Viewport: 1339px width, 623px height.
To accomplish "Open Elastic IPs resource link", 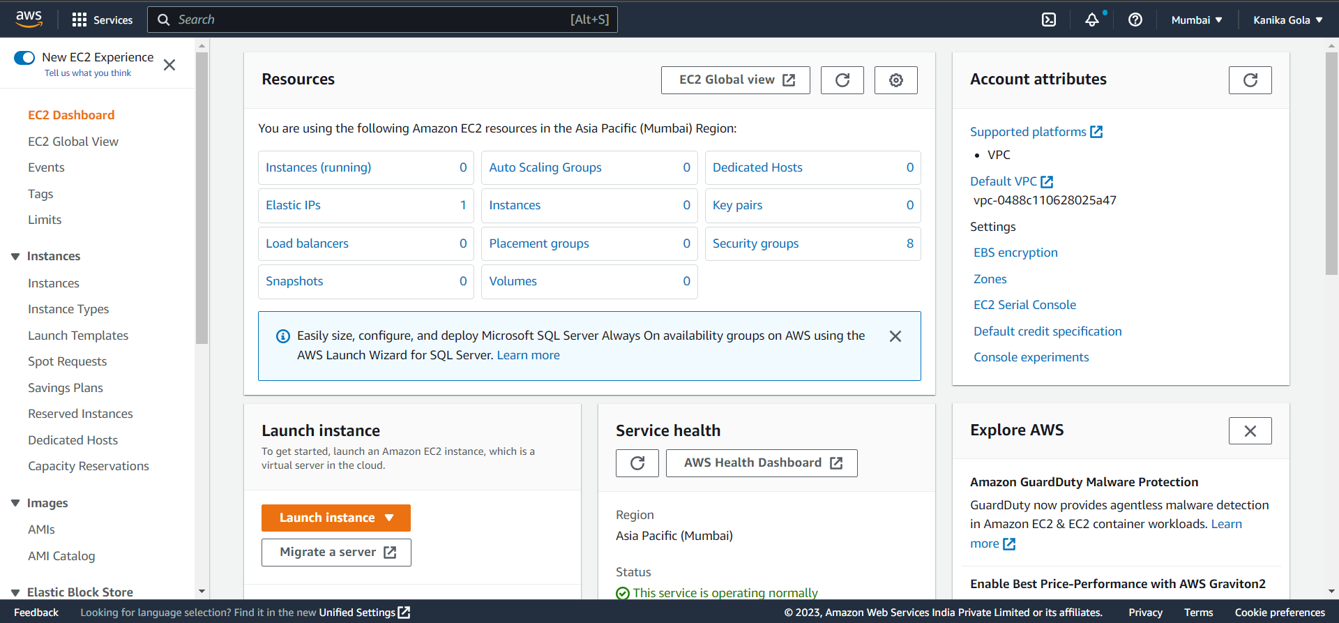I will coord(293,205).
